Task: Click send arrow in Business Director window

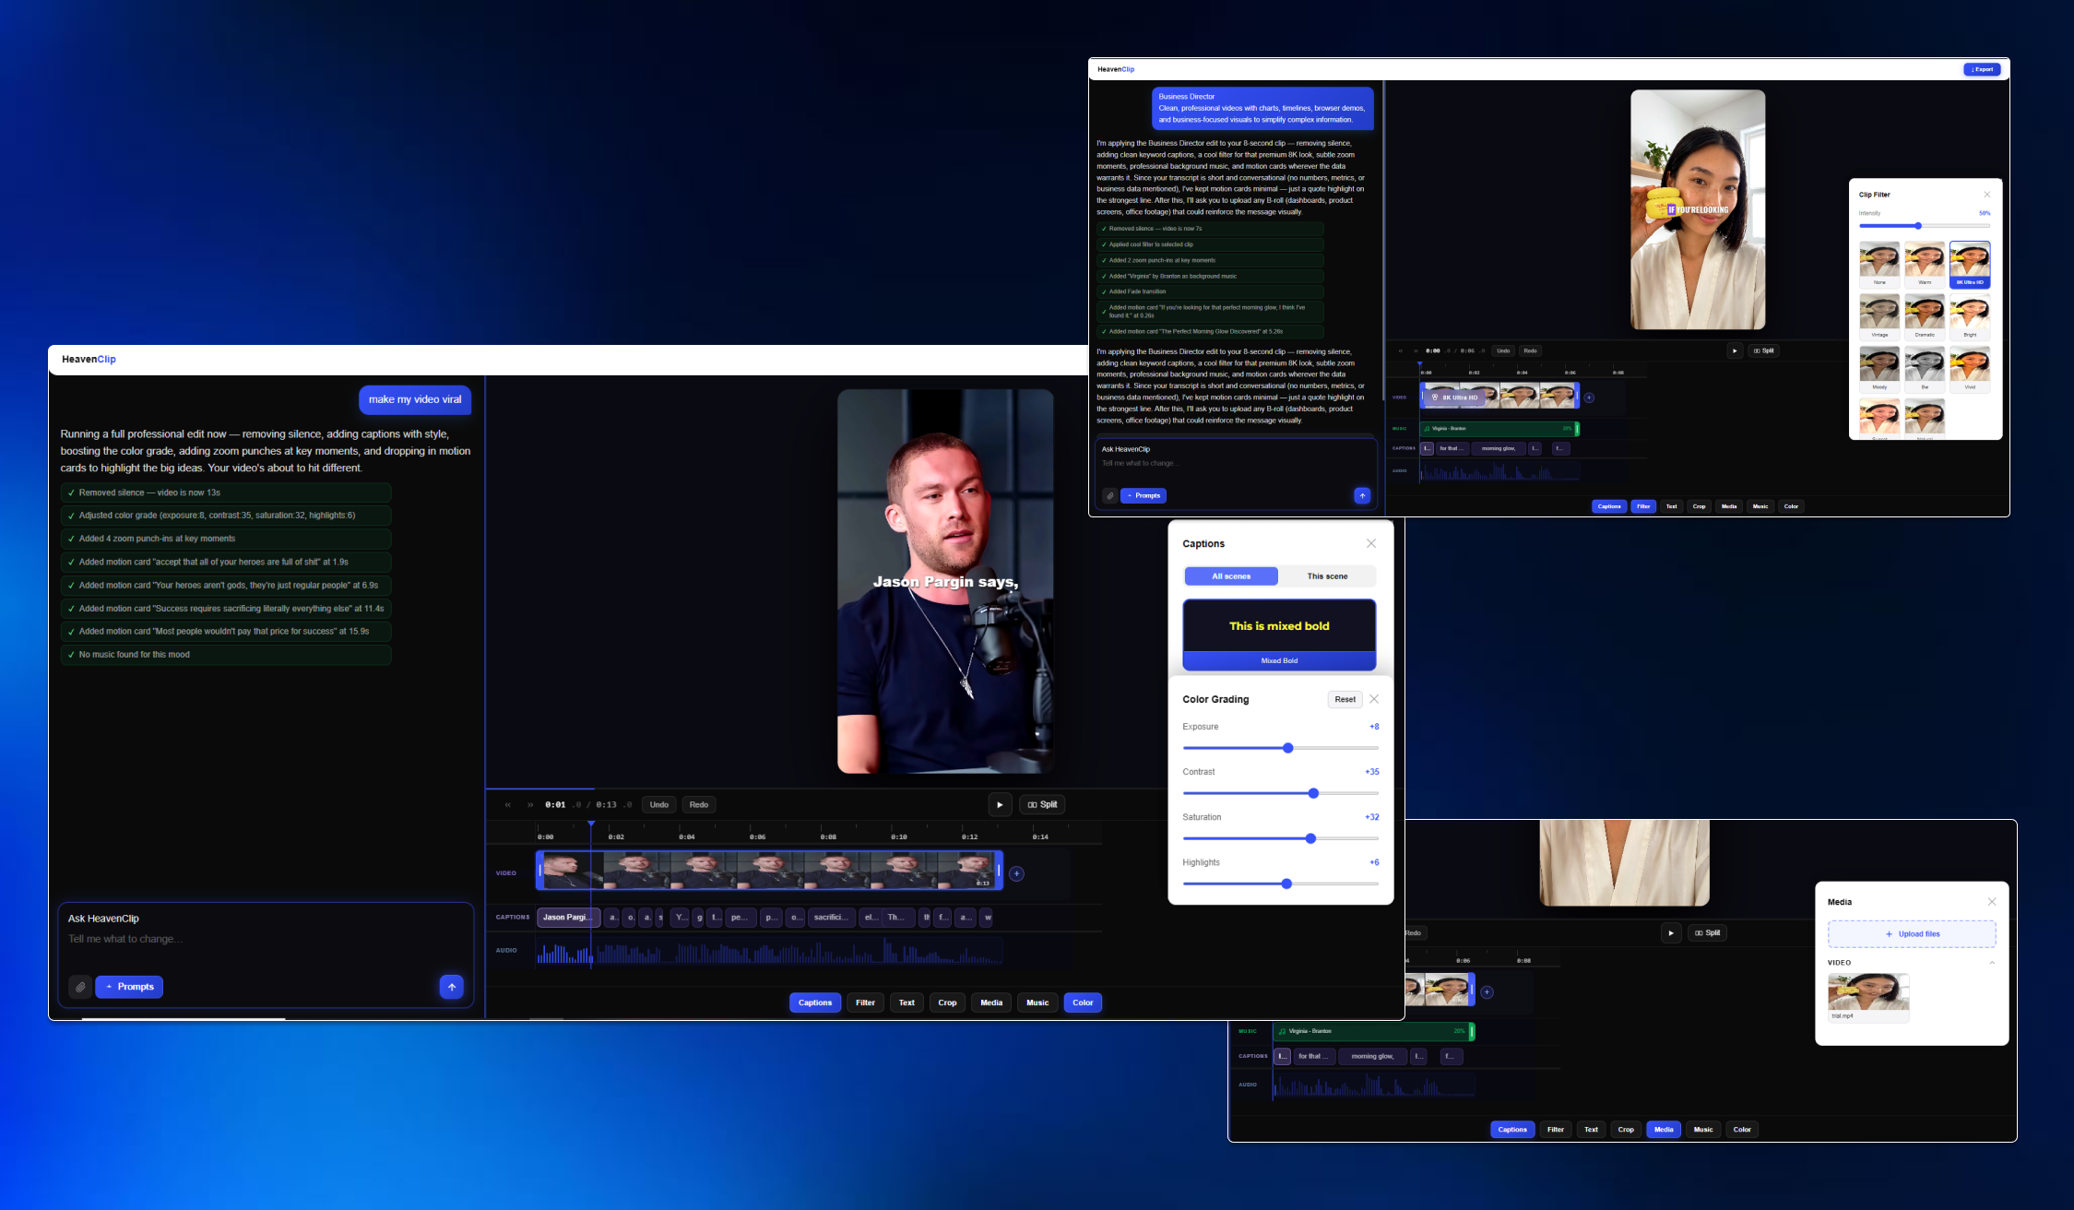Action: coord(1362,496)
